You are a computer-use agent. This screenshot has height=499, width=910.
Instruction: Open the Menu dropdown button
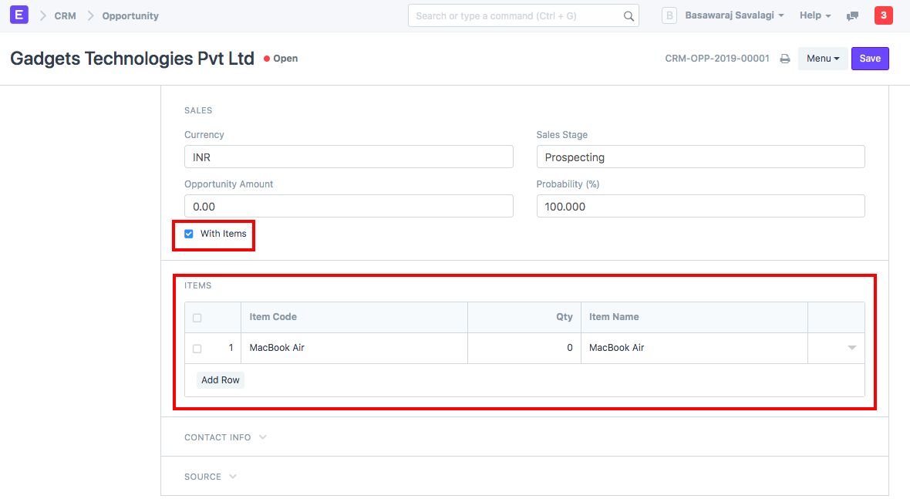pyautogui.click(x=823, y=59)
